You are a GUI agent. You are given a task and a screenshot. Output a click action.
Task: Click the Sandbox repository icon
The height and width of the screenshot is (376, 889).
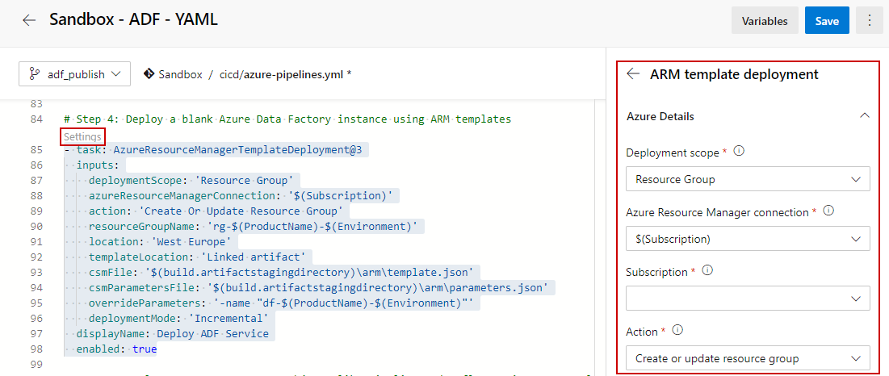click(x=149, y=74)
